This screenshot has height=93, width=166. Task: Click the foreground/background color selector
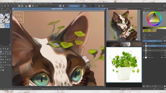click(x=26, y=6)
